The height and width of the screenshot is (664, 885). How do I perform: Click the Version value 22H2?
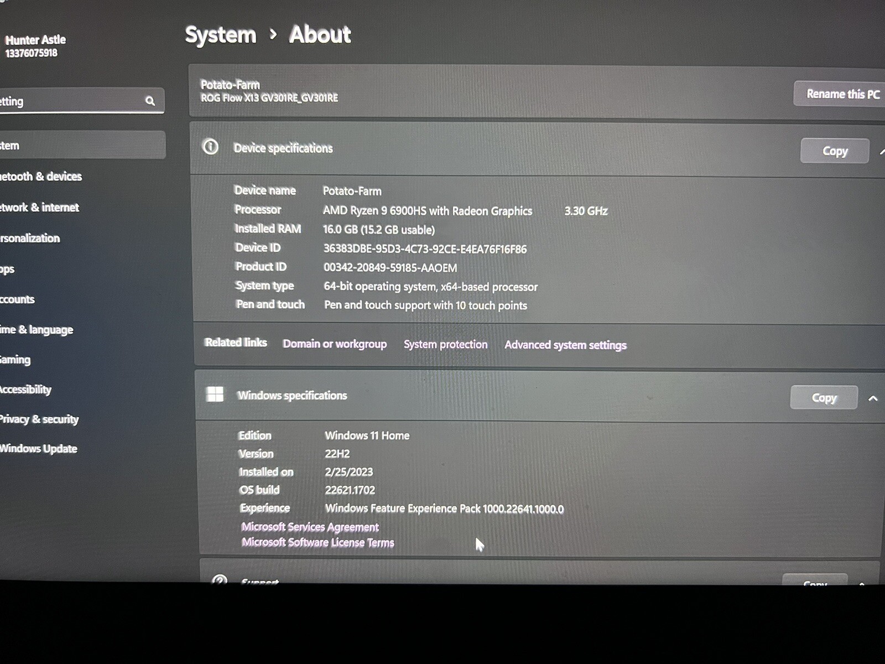click(x=337, y=454)
